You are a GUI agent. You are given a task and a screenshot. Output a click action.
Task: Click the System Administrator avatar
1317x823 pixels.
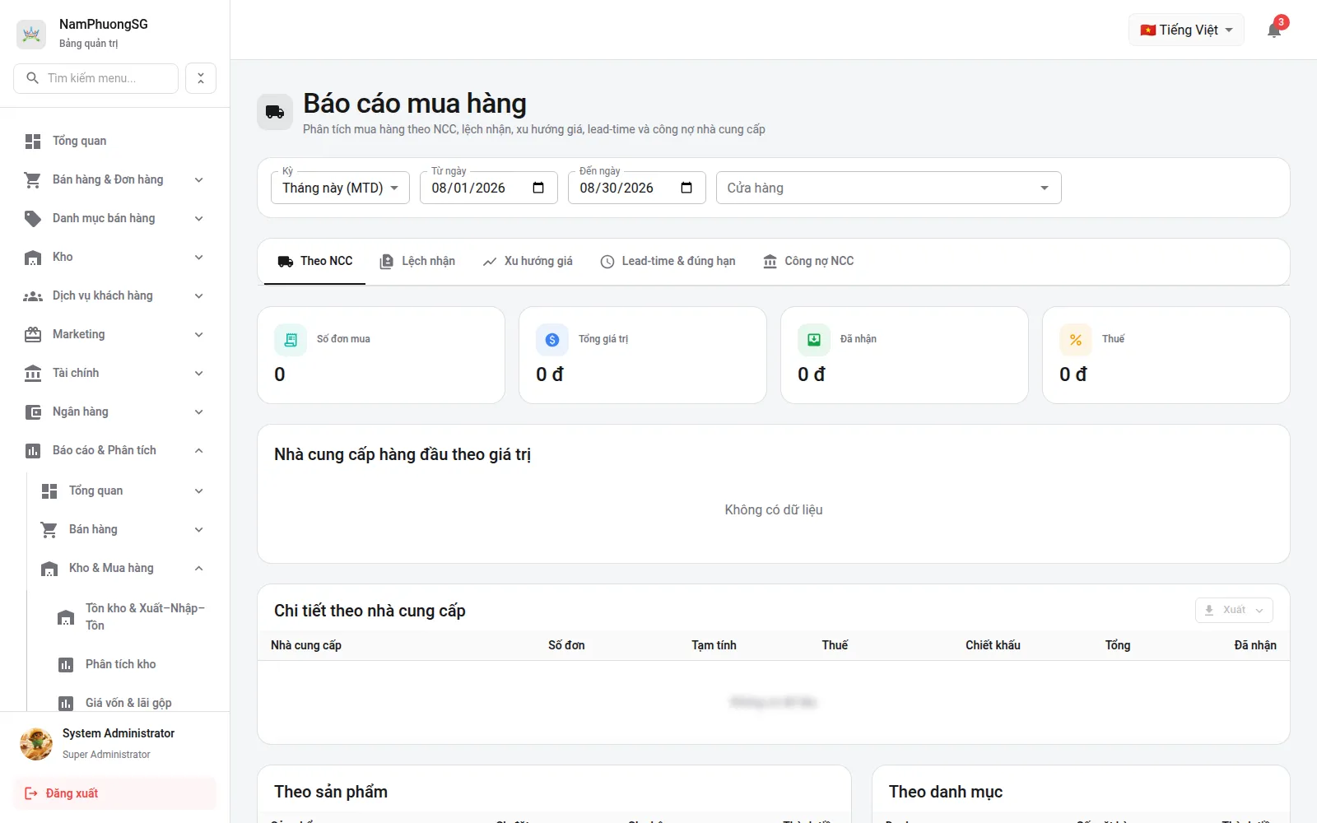click(x=36, y=743)
